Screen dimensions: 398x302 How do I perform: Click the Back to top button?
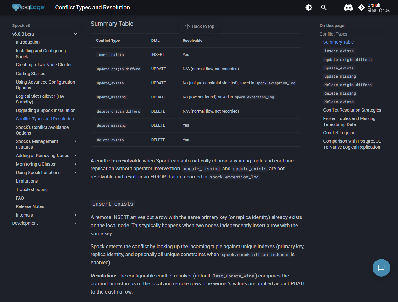(199, 26)
